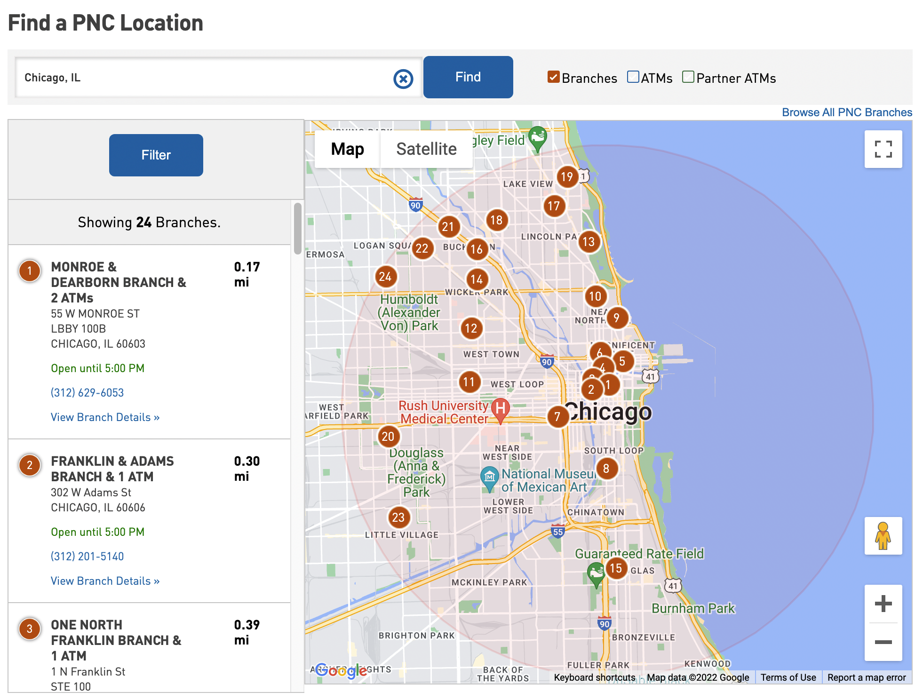The height and width of the screenshot is (700, 923).
Task: Select branch location marker number 15
Action: tap(616, 567)
